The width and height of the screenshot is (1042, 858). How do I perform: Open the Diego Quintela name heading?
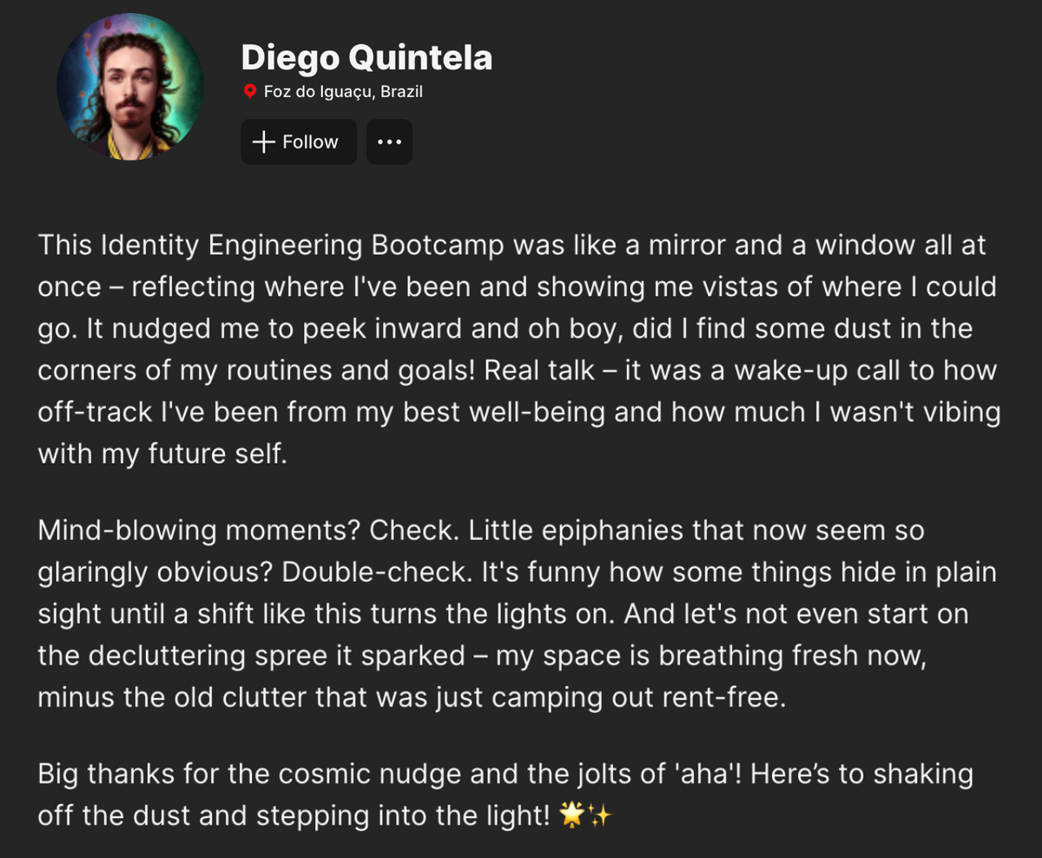[x=366, y=57]
